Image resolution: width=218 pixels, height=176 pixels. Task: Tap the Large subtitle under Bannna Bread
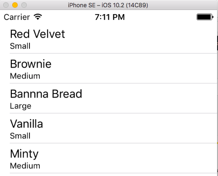click(20, 106)
